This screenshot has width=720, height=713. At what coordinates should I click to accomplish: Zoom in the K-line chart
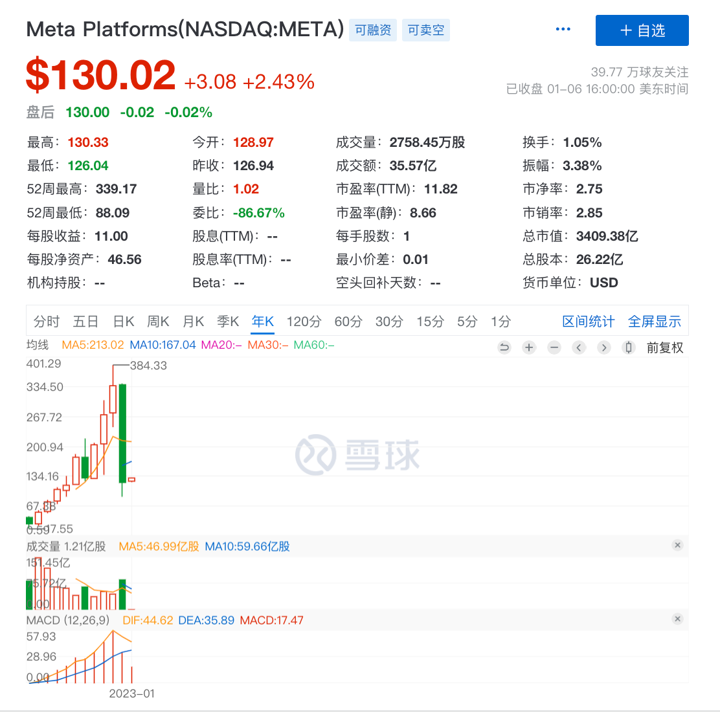(529, 347)
